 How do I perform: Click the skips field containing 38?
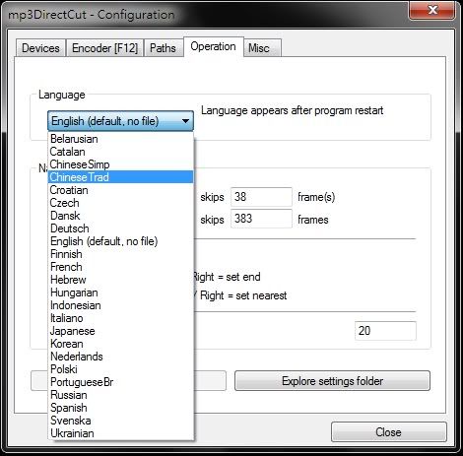pyautogui.click(x=261, y=197)
